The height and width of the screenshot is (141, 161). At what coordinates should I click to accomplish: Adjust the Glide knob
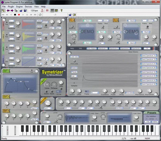[61, 83]
